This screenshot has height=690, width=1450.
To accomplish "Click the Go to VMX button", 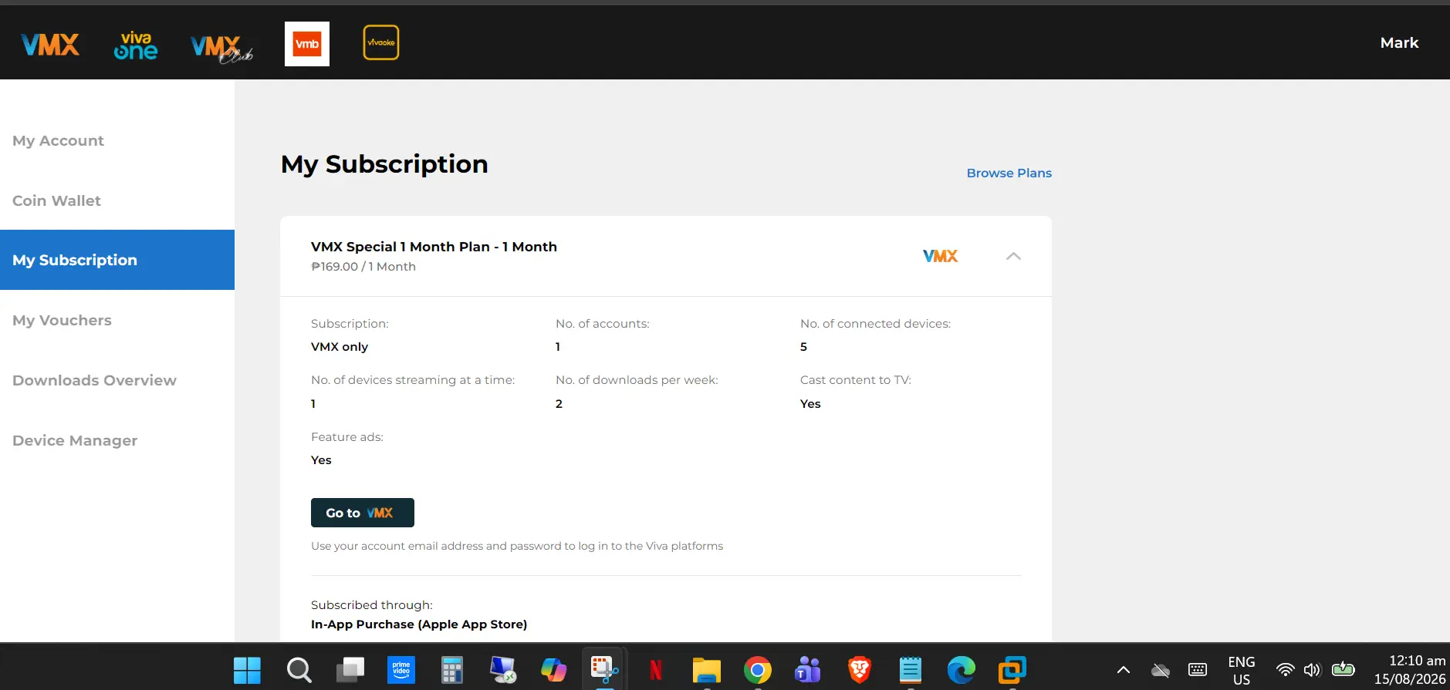I will coord(363,513).
